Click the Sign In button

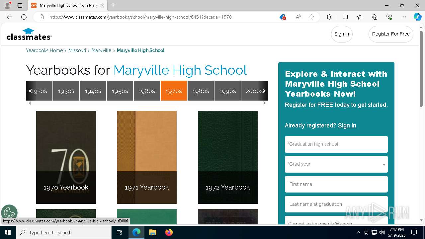342,34
